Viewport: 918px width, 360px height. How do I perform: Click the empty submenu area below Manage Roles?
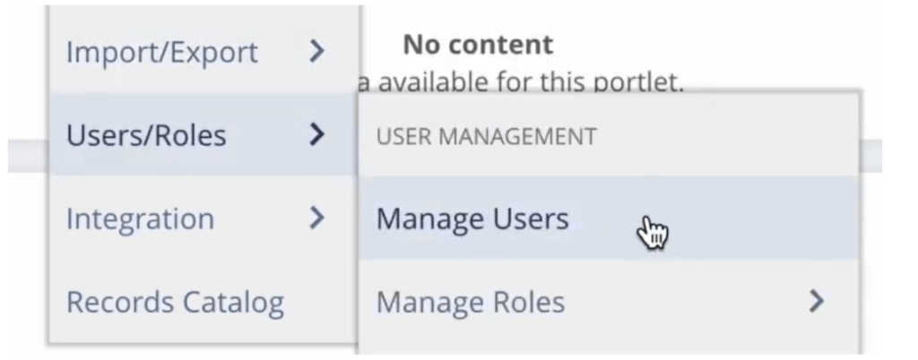(610, 347)
